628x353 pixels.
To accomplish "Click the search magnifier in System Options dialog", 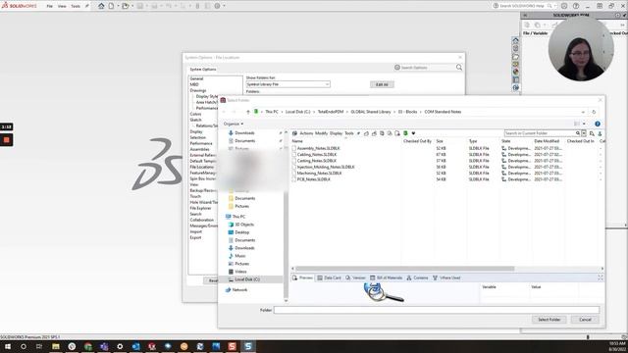I will tap(459, 68).
